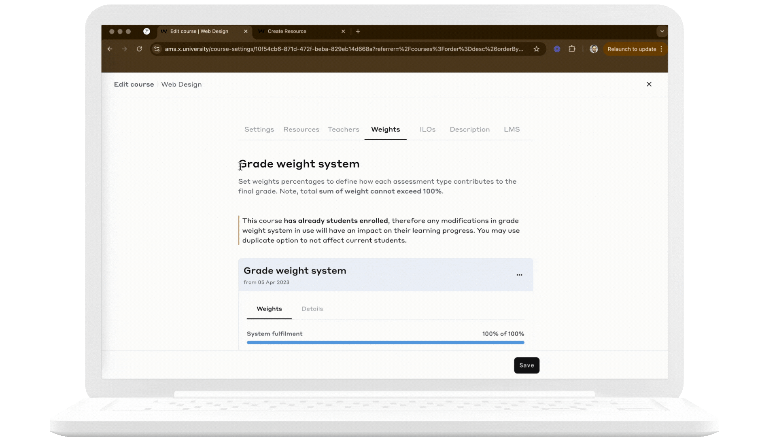Open the browser profile avatar

click(593, 49)
